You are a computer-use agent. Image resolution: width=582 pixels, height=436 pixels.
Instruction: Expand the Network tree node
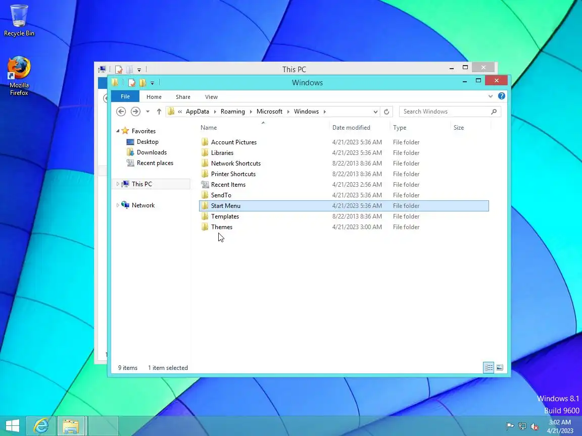coord(118,205)
